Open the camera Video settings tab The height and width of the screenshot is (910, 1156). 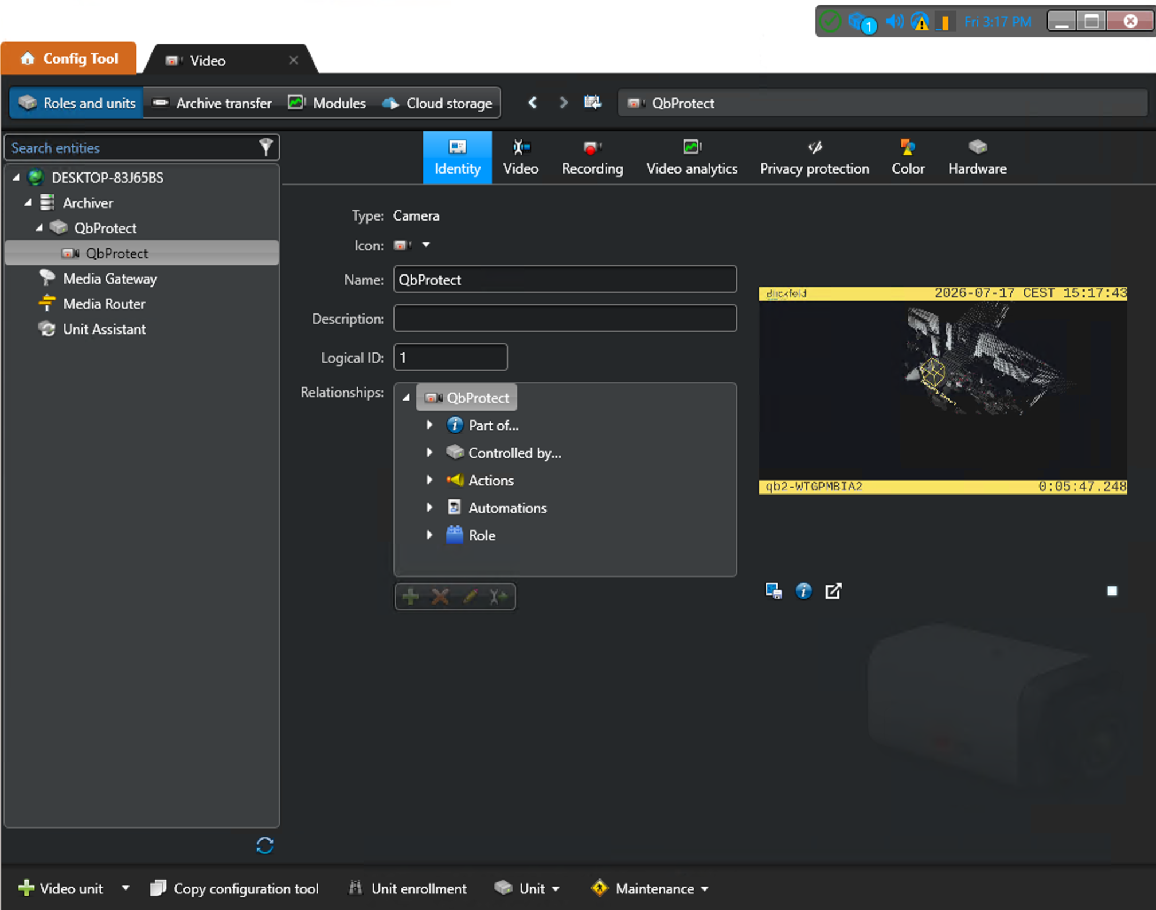click(521, 158)
